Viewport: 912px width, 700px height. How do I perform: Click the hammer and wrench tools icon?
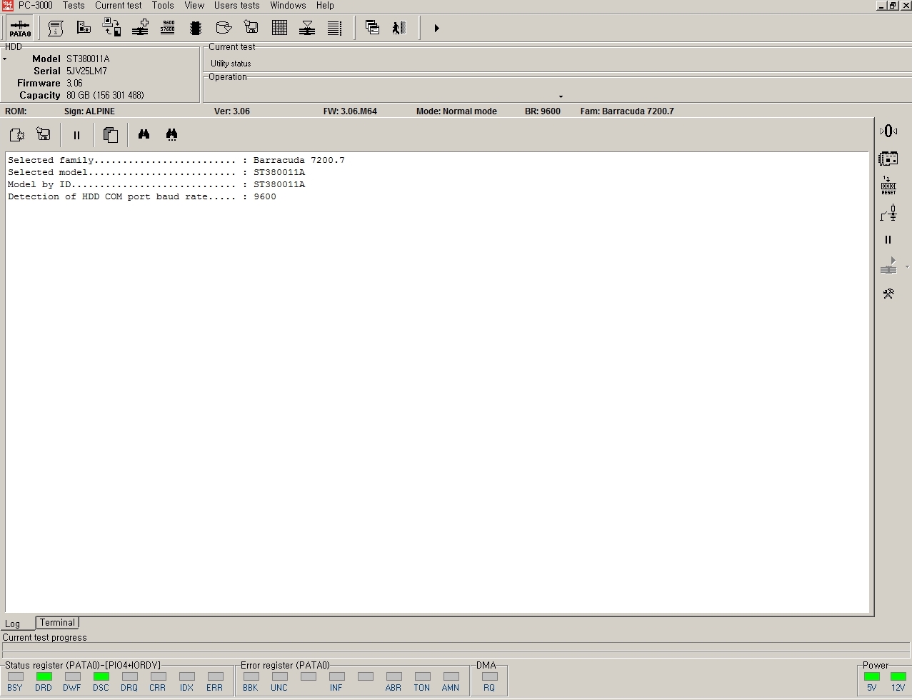tap(888, 294)
